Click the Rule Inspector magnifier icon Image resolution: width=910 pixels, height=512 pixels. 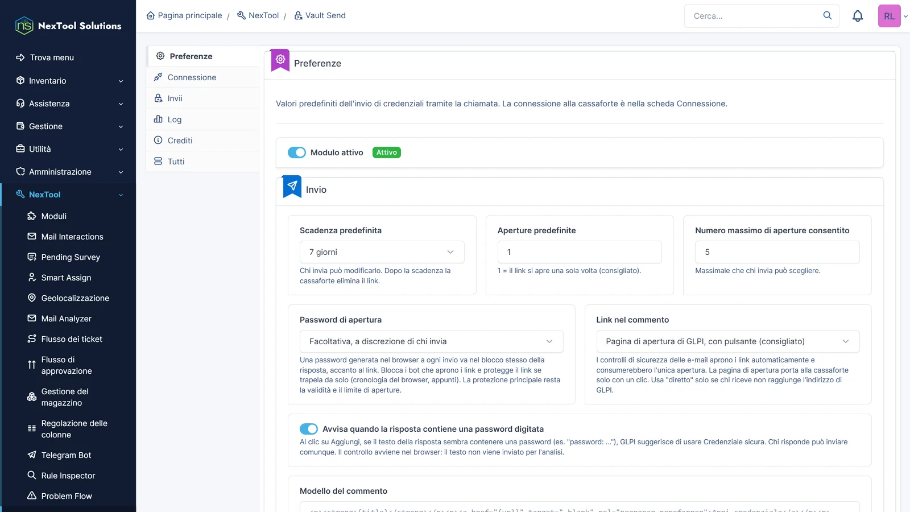click(x=32, y=475)
